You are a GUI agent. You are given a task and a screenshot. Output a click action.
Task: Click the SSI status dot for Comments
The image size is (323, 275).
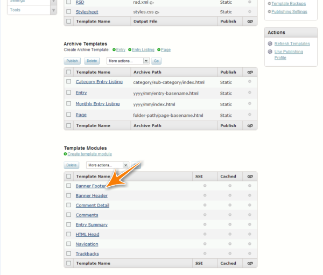click(205, 215)
